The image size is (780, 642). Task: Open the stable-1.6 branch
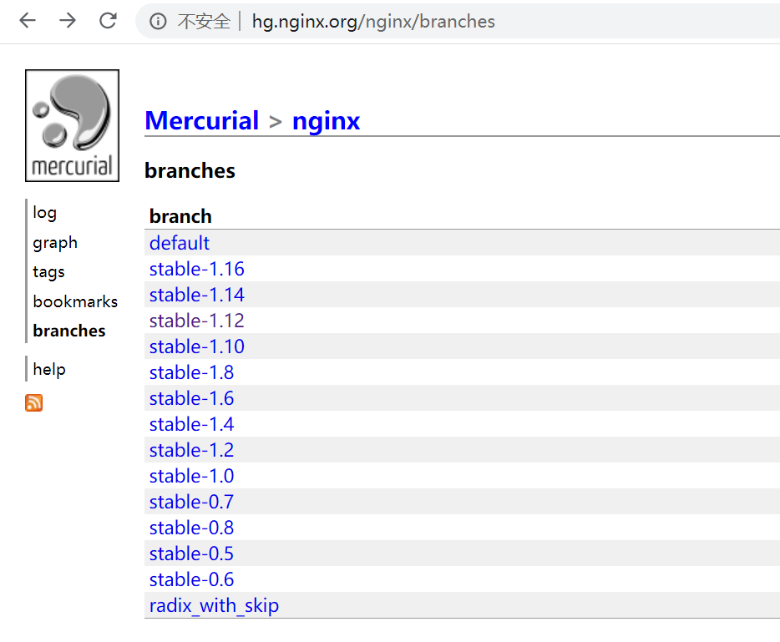[x=191, y=398]
